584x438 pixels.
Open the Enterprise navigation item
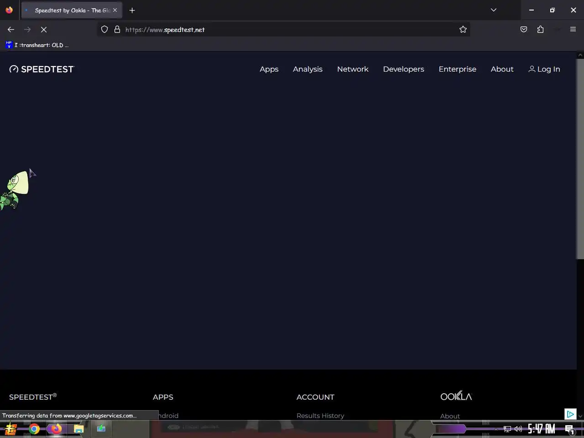pyautogui.click(x=458, y=69)
